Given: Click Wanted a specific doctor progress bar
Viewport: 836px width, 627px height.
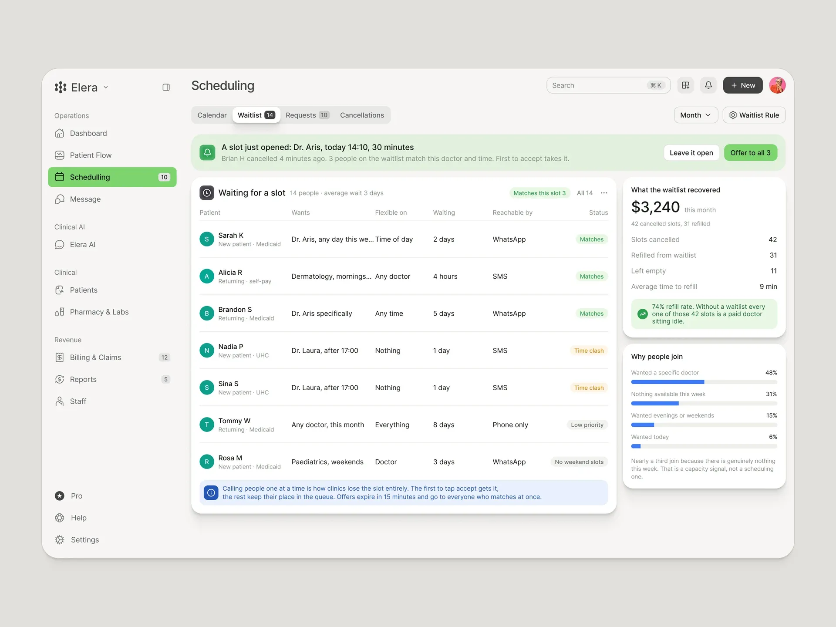Looking at the screenshot, I should (x=704, y=382).
